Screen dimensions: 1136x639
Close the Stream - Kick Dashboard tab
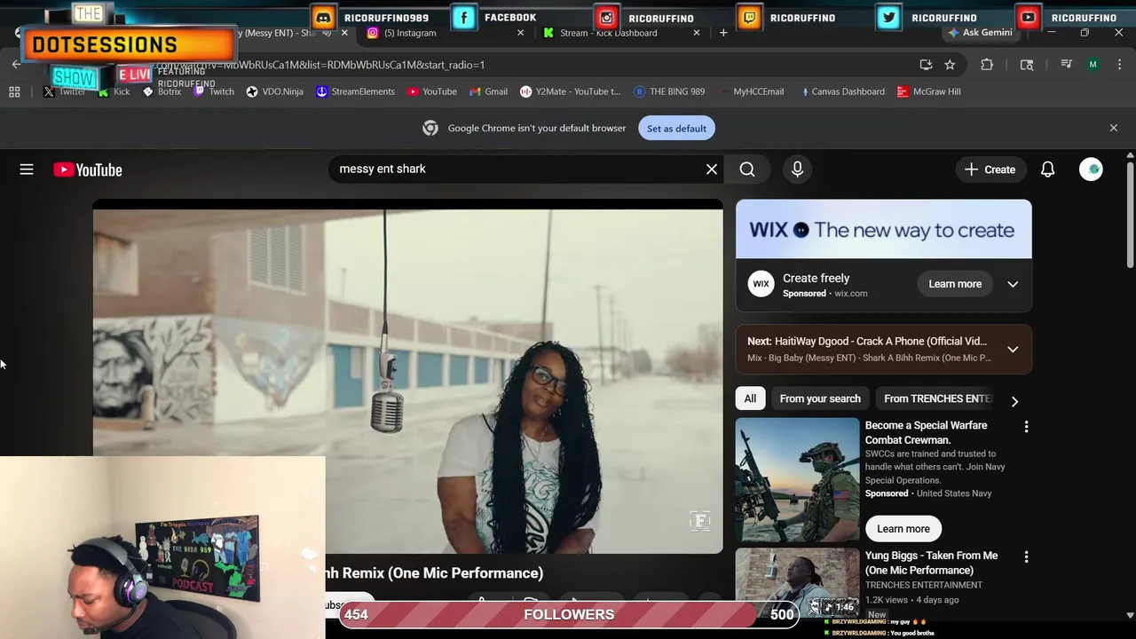click(697, 33)
